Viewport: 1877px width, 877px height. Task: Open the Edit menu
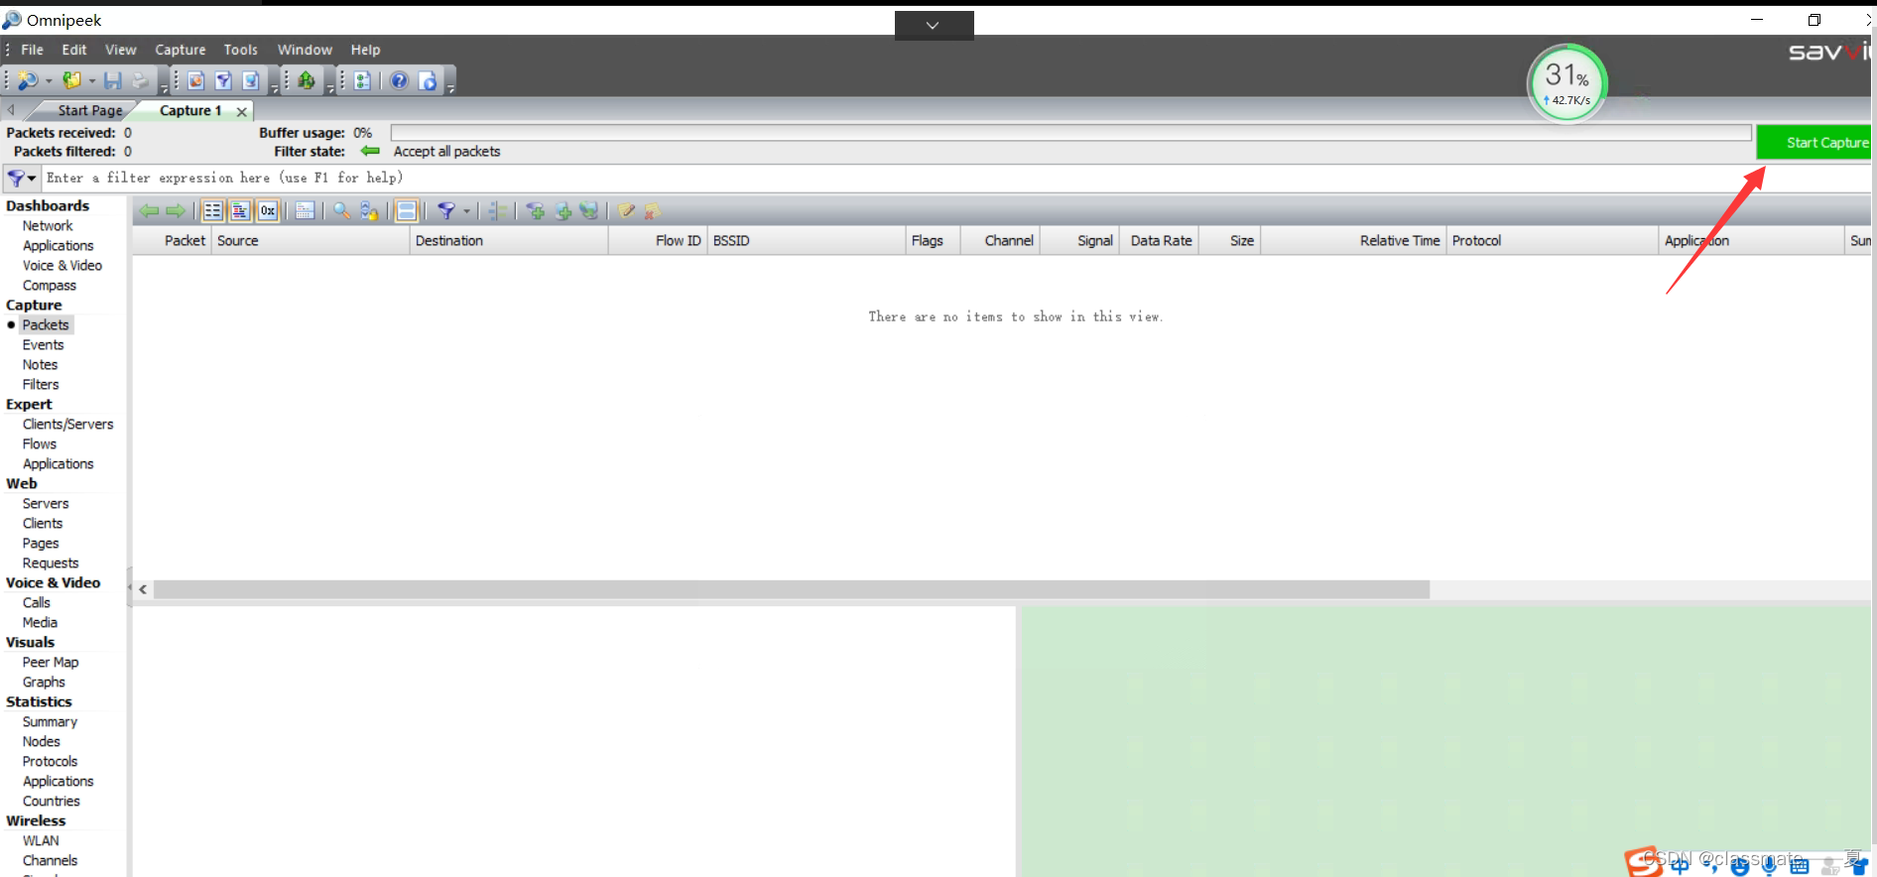pos(74,50)
